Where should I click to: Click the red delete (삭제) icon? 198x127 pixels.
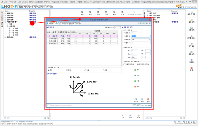[x=135, y=87]
